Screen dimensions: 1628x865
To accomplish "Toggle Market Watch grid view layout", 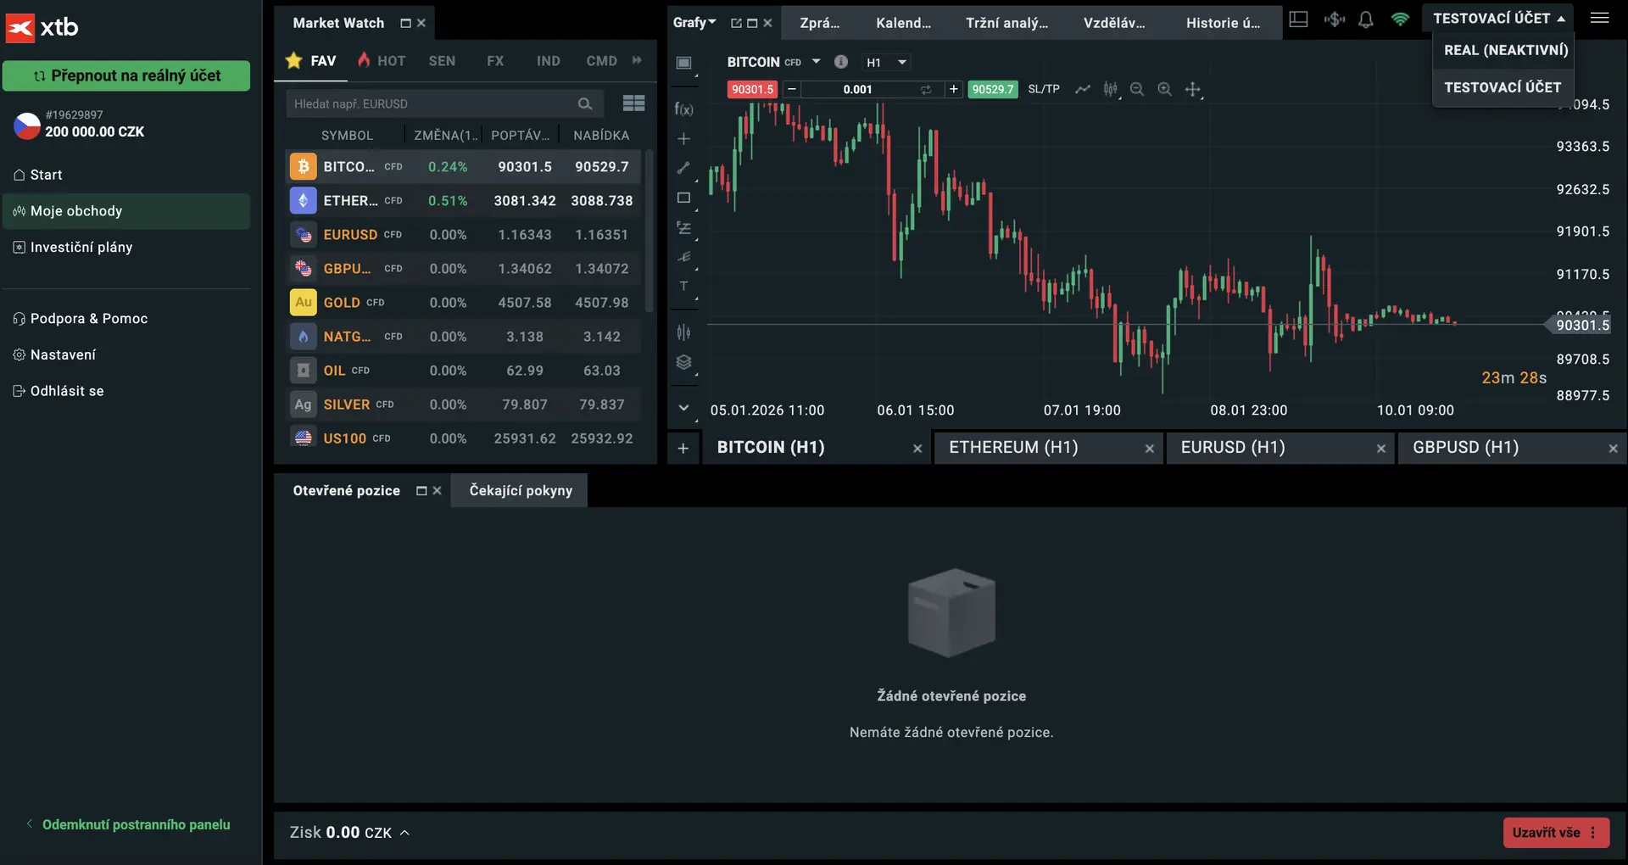I will coord(633,103).
